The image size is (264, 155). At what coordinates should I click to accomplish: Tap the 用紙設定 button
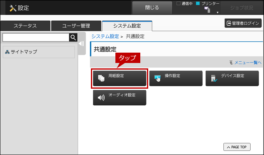[x=120, y=78]
